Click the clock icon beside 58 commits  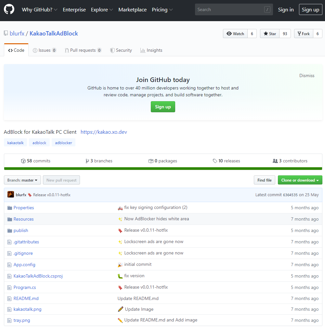(23, 161)
